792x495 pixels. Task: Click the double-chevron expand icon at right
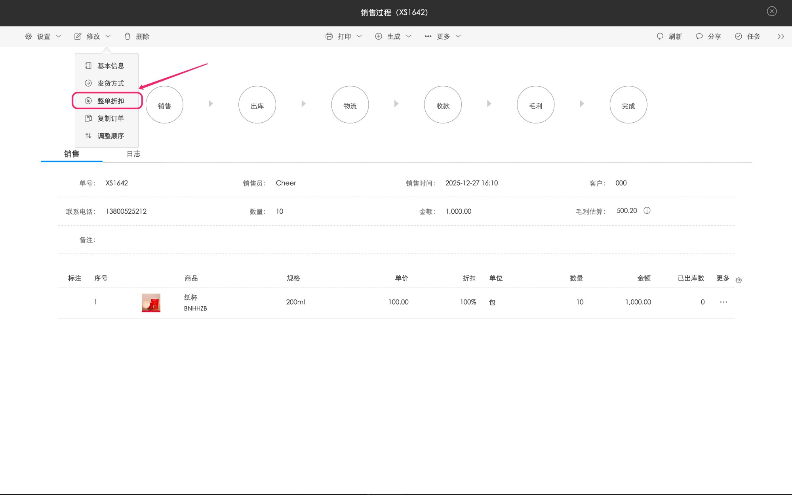point(781,36)
